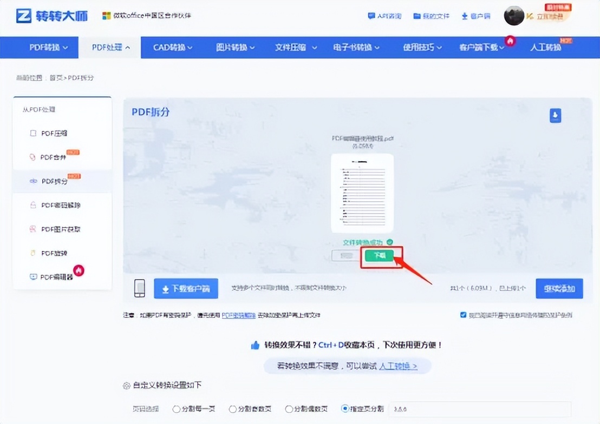Click the page numbers input field
Image resolution: width=600 pixels, height=424 pixels.
[x=479, y=409]
